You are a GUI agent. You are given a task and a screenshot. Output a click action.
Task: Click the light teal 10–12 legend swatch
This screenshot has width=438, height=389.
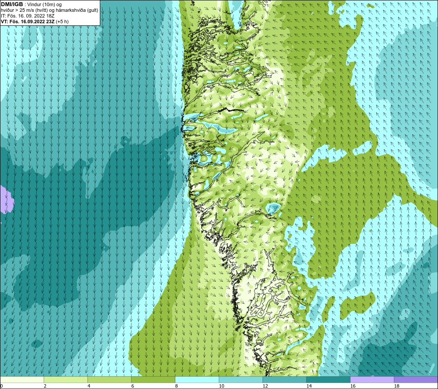(x=241, y=379)
